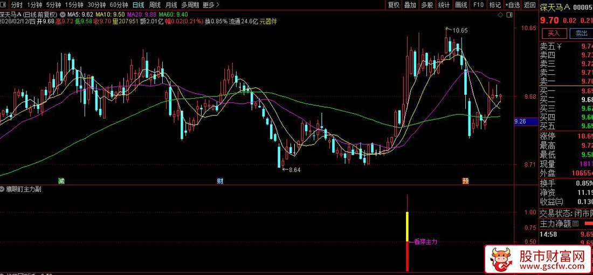Click the orange 预 event marker
593x275 pixels.
coord(466,181)
